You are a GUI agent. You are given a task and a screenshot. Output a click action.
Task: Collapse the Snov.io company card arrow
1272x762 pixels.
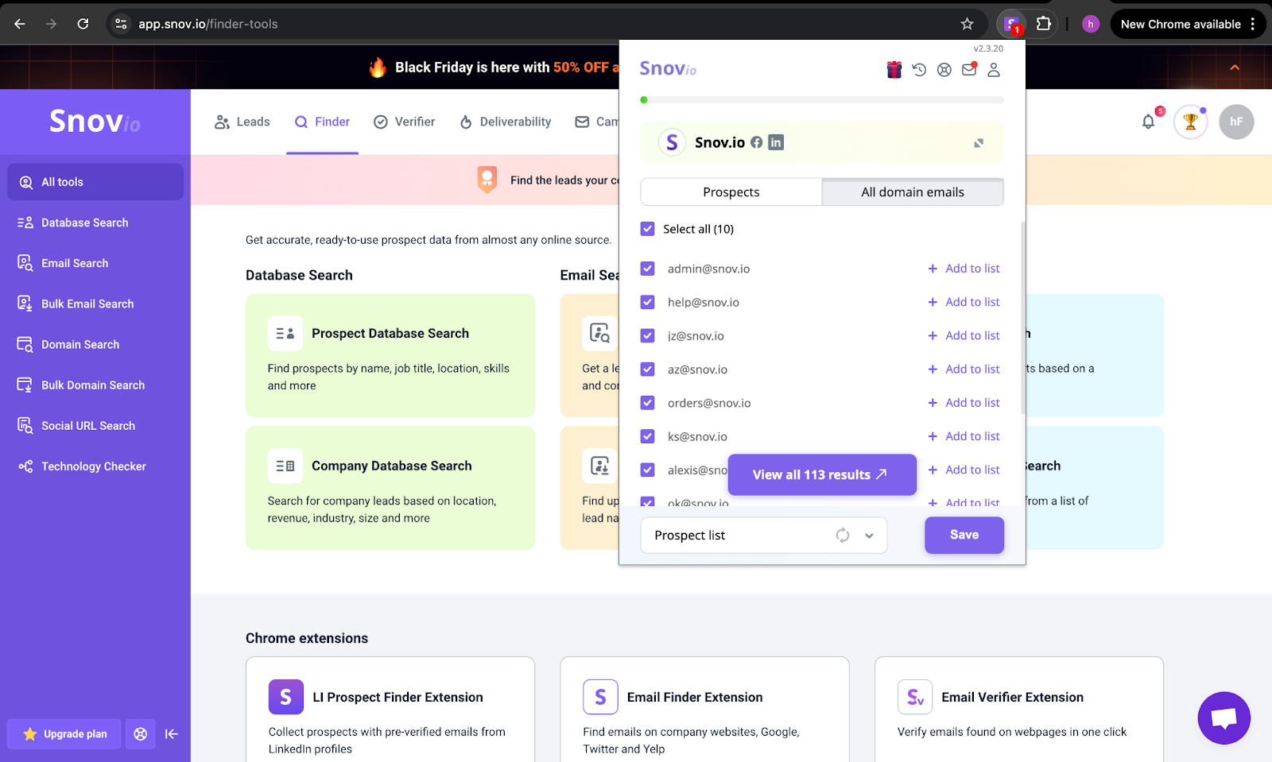tap(979, 143)
